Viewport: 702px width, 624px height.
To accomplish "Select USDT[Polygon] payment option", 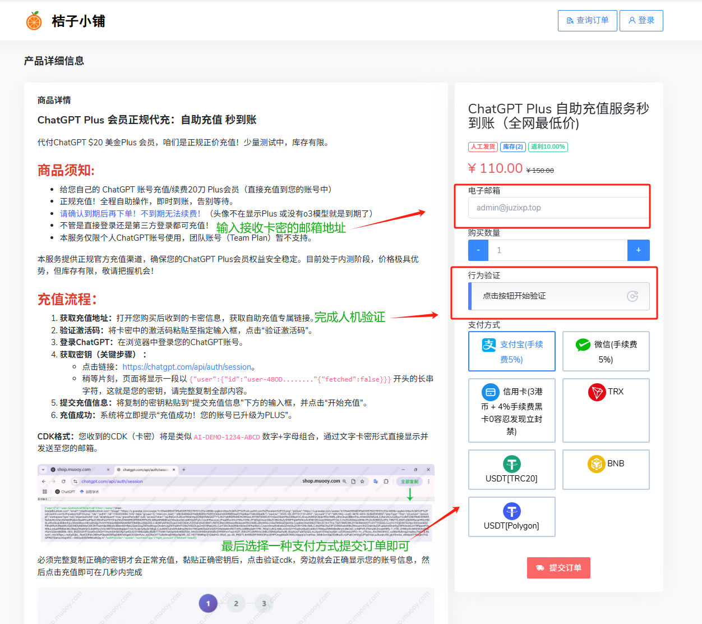I will 512,517.
